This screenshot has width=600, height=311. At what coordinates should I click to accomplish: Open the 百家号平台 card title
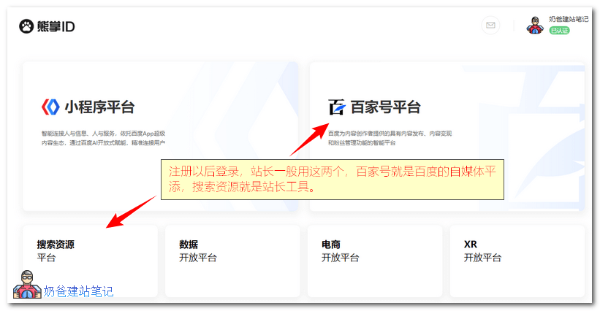(386, 107)
